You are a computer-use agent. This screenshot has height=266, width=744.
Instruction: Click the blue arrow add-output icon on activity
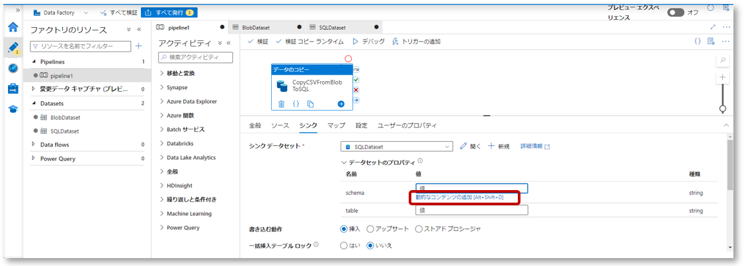pos(341,104)
